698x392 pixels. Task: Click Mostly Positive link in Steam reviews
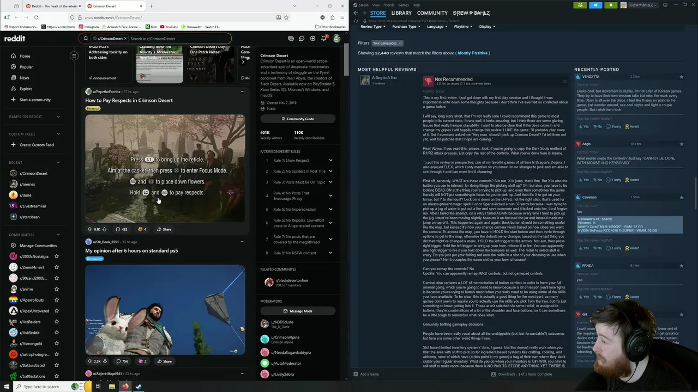472,53
